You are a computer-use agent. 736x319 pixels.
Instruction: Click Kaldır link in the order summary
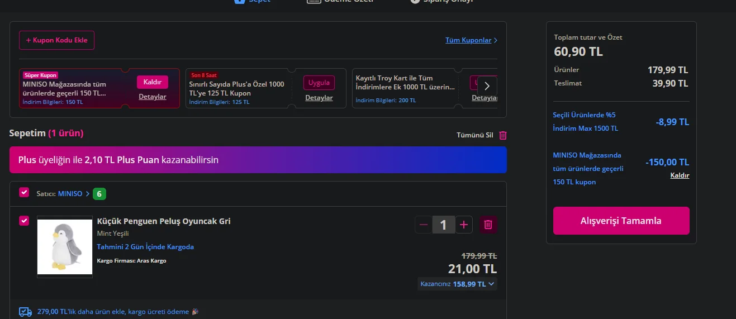(x=680, y=175)
